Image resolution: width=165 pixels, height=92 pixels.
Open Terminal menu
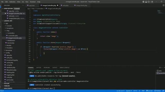[x=33, y=2]
